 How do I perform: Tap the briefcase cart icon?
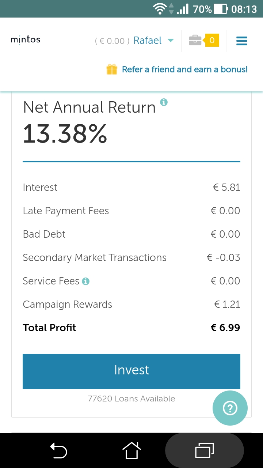click(195, 40)
